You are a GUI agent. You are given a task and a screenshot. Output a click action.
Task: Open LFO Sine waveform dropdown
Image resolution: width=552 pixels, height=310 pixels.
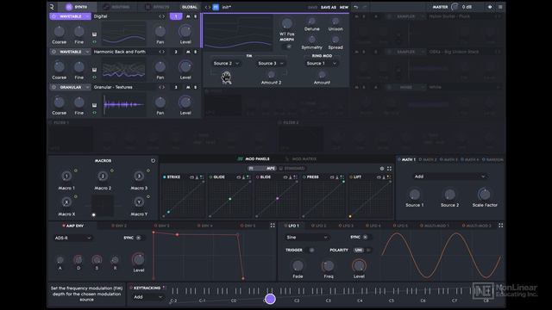click(307, 238)
